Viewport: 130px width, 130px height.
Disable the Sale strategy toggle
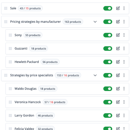(x=108, y=8)
